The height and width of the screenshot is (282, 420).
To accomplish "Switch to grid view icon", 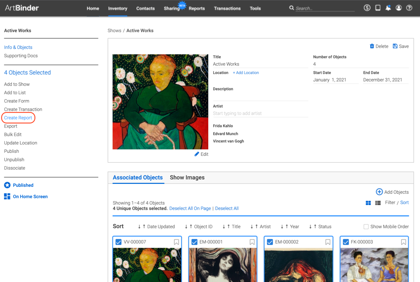I will 368,203.
